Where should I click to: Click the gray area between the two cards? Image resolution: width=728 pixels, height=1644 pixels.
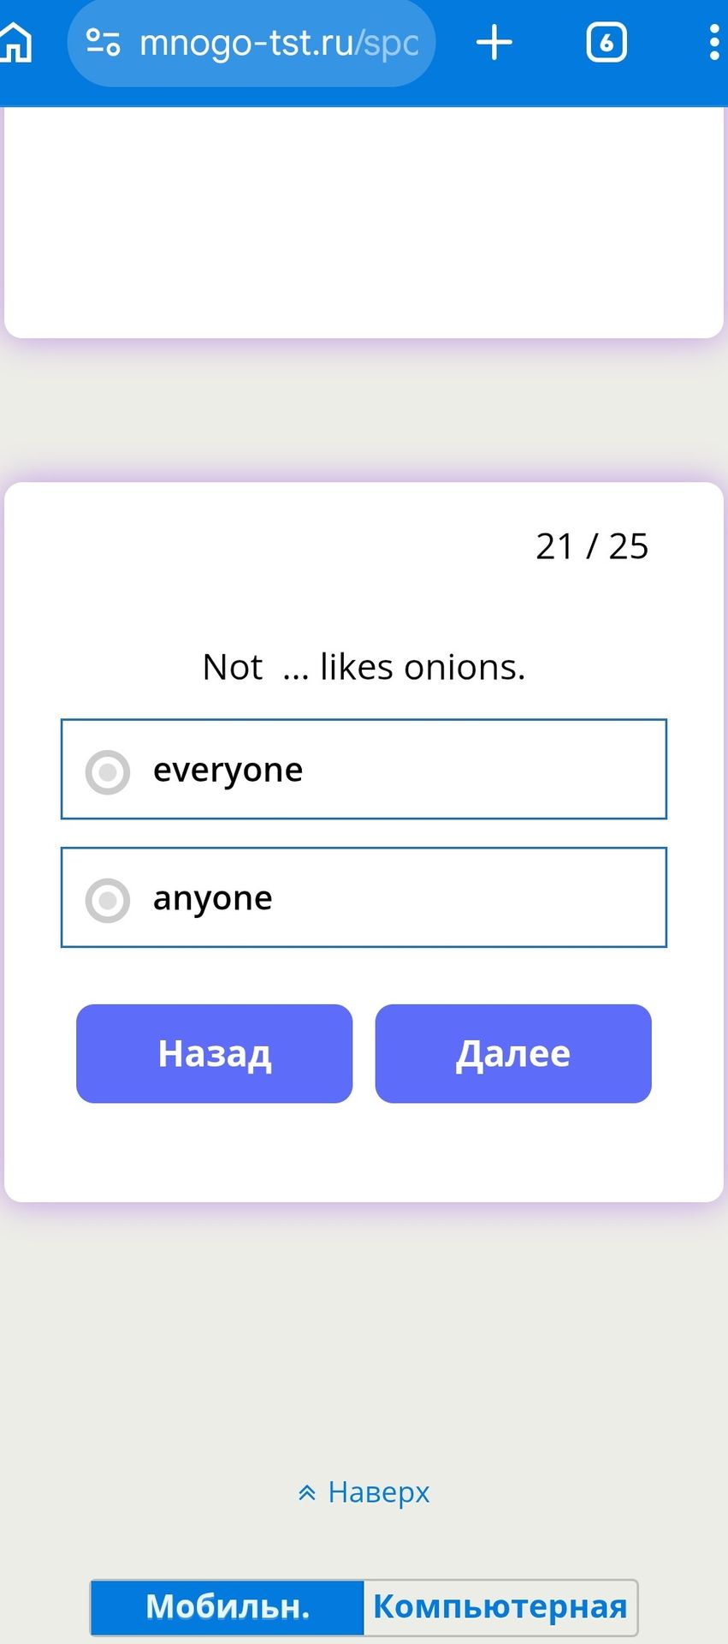(364, 410)
